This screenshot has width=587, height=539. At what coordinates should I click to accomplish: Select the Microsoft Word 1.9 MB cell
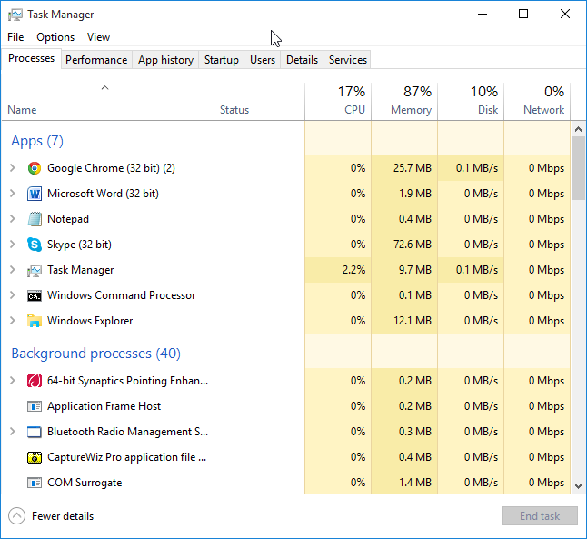pyautogui.click(x=404, y=194)
